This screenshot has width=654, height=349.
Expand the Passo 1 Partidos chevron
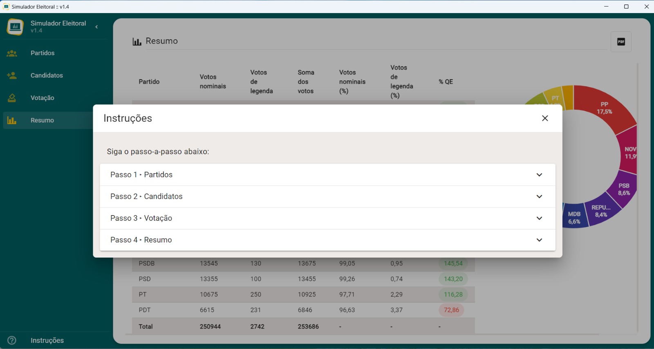pyautogui.click(x=539, y=175)
